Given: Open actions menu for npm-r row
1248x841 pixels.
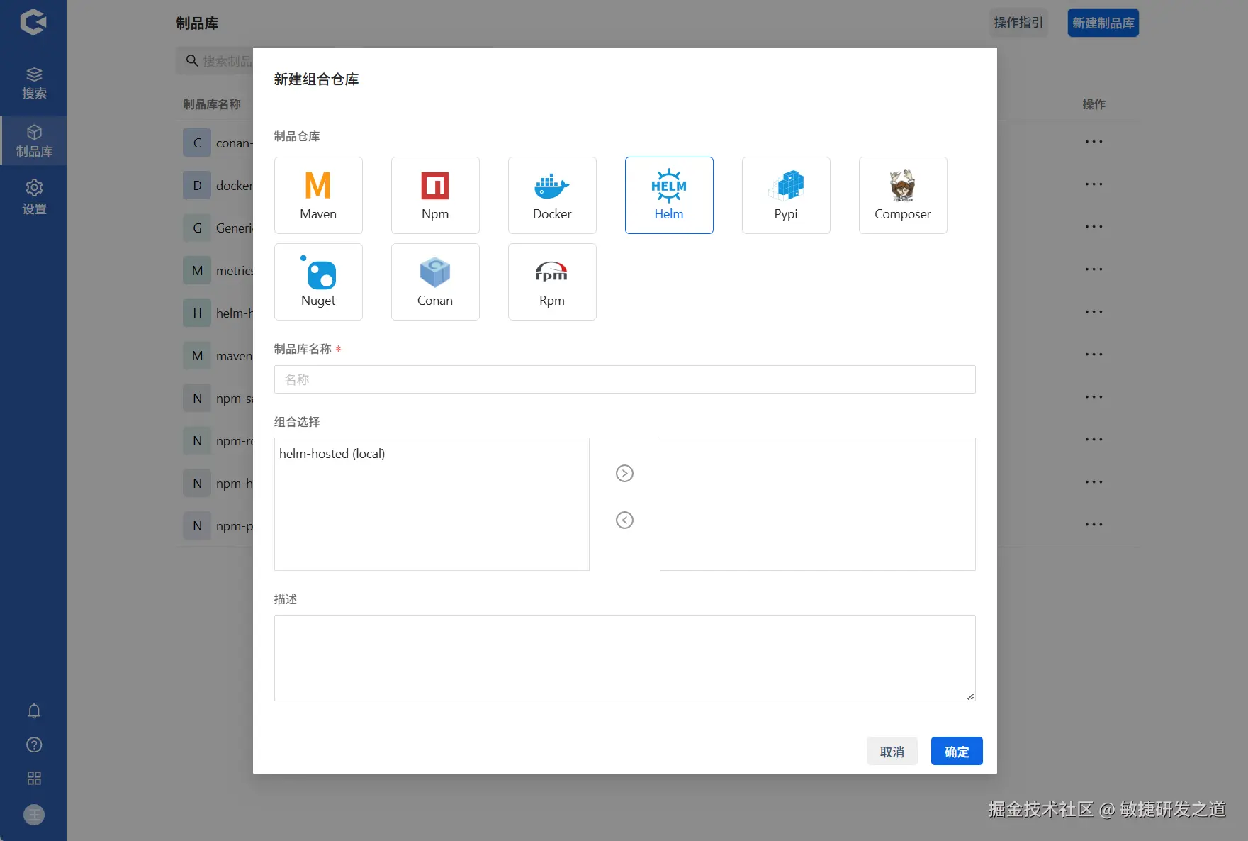Looking at the screenshot, I should tap(1094, 440).
